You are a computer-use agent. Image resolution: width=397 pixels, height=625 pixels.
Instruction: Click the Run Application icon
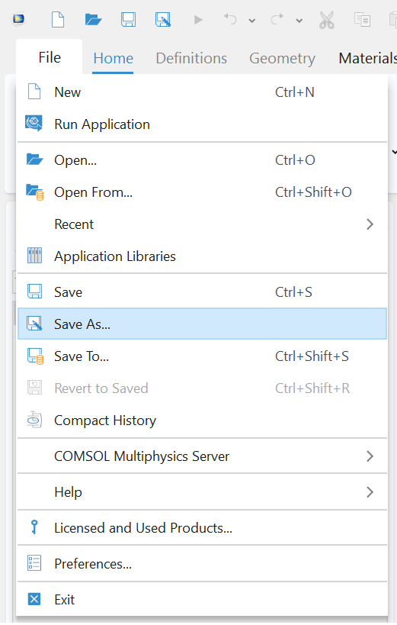coord(34,124)
